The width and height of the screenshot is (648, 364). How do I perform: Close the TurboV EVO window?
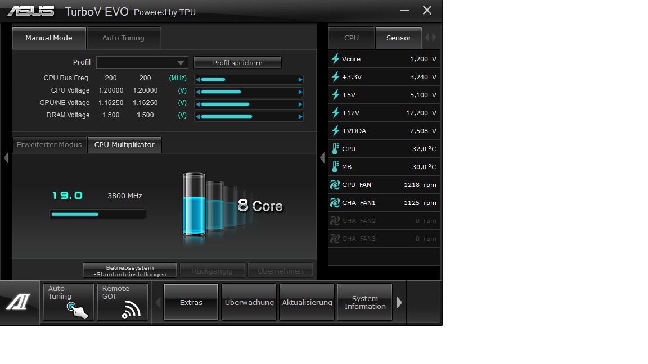[427, 10]
